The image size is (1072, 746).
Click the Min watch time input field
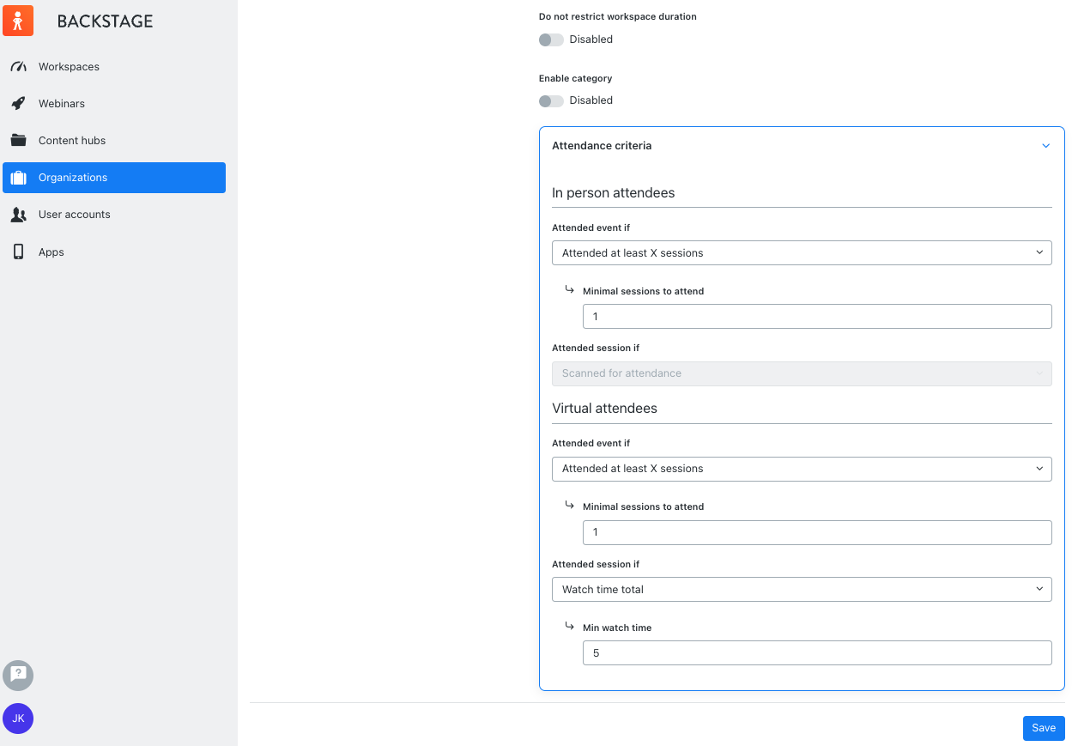click(x=817, y=652)
